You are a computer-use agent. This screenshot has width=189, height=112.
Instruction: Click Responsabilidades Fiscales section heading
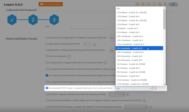[x=22, y=39]
